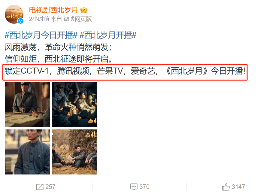279x194 pixels.
Task: Click the blue verified V badge
Action: tap(20, 21)
